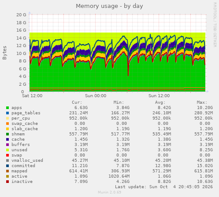The height and width of the screenshot is (197, 219).
Task: Click the 'Cur:' column header
Action: tap(77, 102)
